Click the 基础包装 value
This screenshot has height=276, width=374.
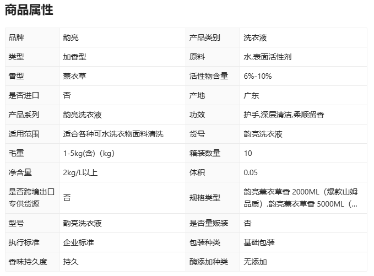259,242
